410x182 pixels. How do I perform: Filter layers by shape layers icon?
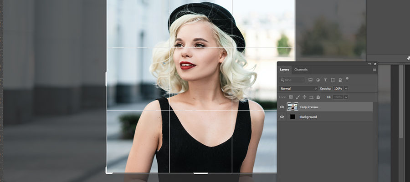[333, 80]
